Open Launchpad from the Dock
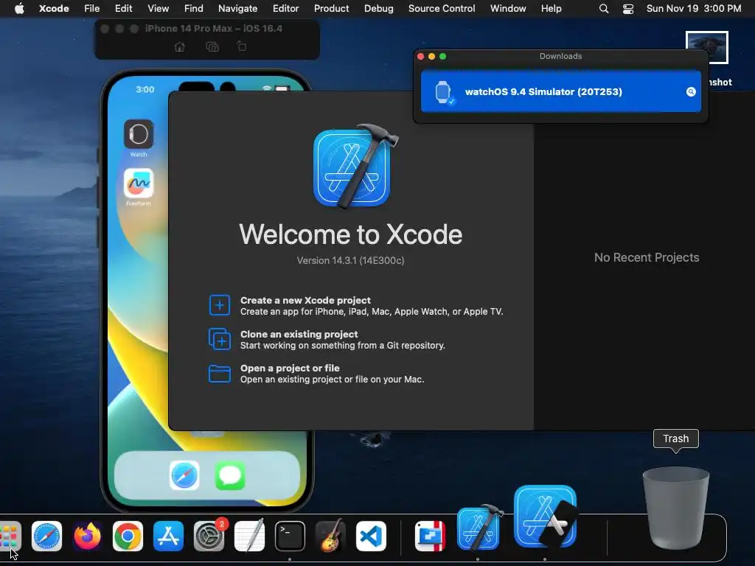Image resolution: width=755 pixels, height=566 pixels. click(8, 536)
